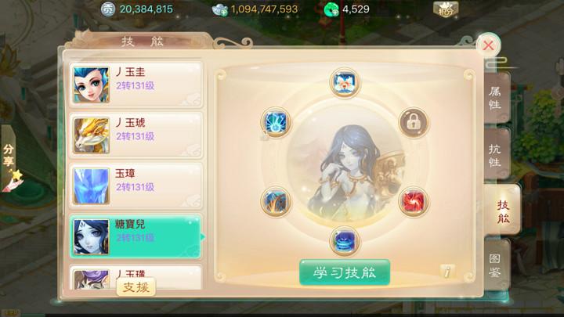The height and width of the screenshot is (317, 564).
Task: Add more green jade currency
Action: tap(331, 9)
